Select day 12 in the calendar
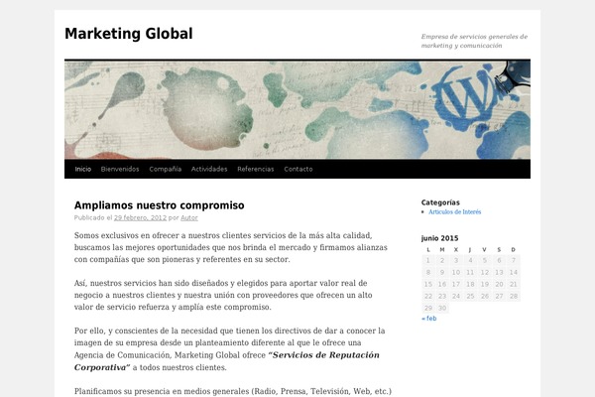This screenshot has height=397, width=595. [485, 272]
